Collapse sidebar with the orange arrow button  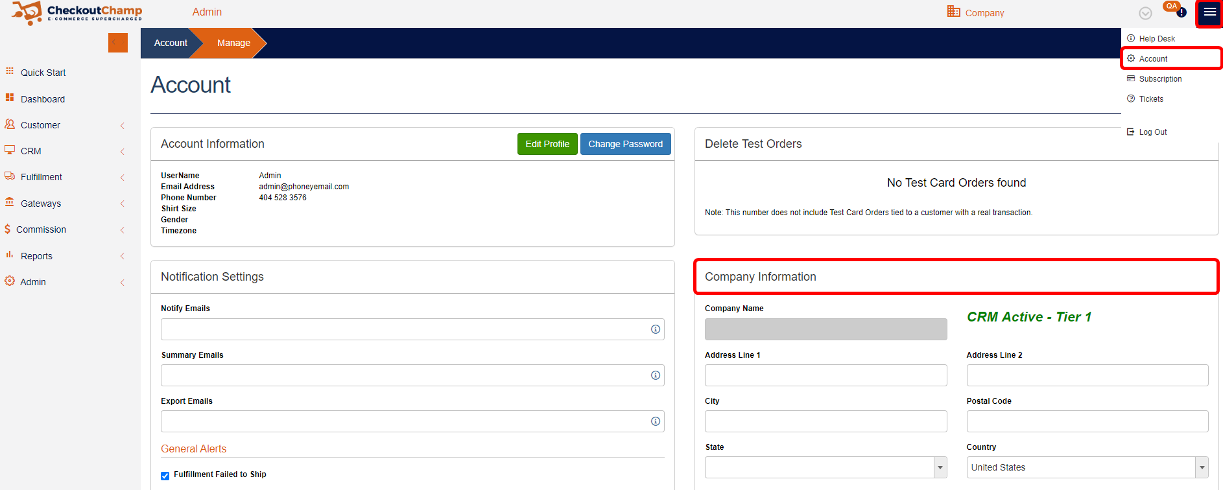tap(117, 43)
